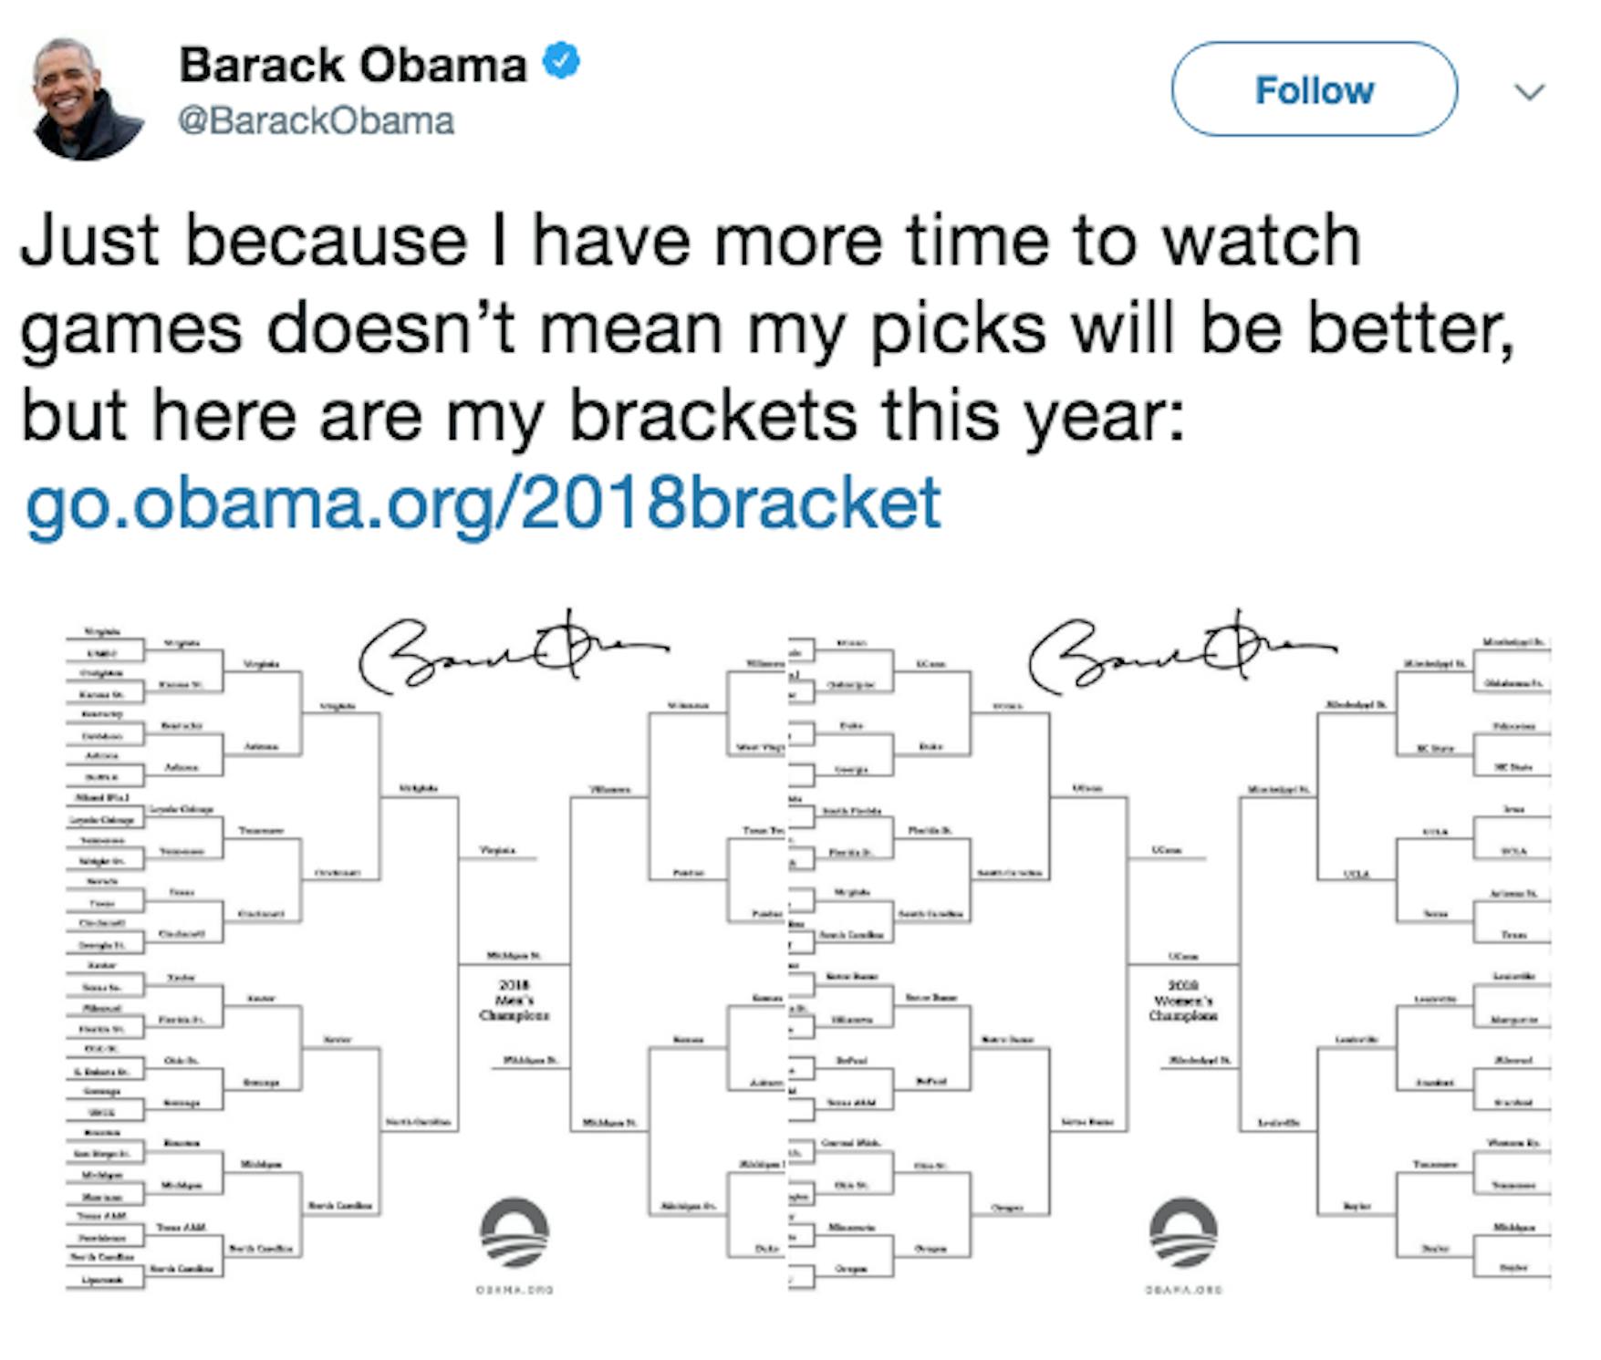Viewport: 1601px width, 1360px height.
Task: Follow the Barack Obama account
Action: click(x=1314, y=89)
